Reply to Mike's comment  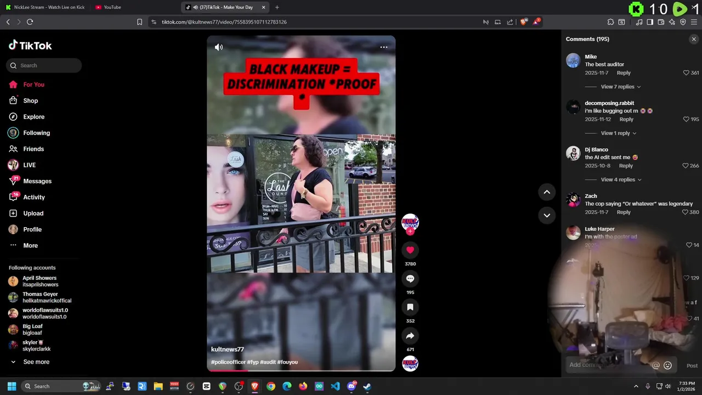(624, 73)
